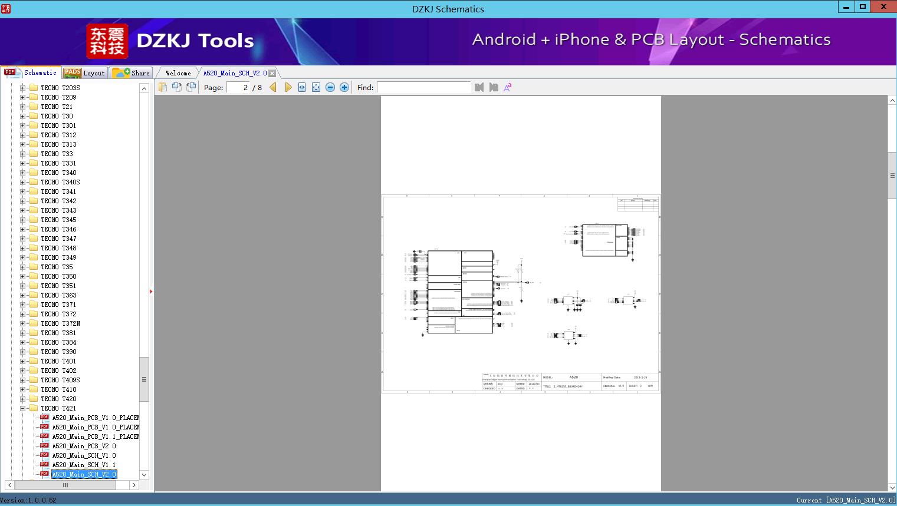
Task: Open the A520_Main_SCH_V1.1 PDF file
Action: 84,465
